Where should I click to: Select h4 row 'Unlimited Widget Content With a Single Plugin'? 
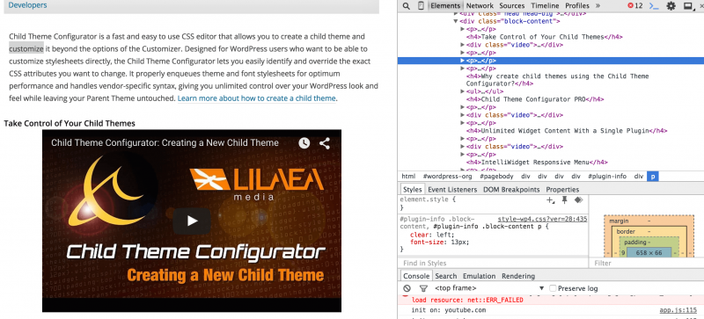tap(567, 131)
